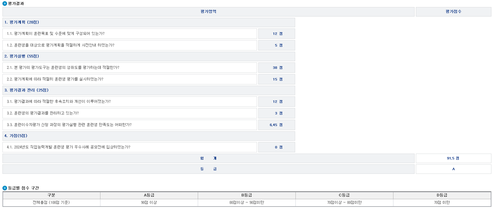
Task: Select the B등급 column header
Action: (x=247, y=195)
